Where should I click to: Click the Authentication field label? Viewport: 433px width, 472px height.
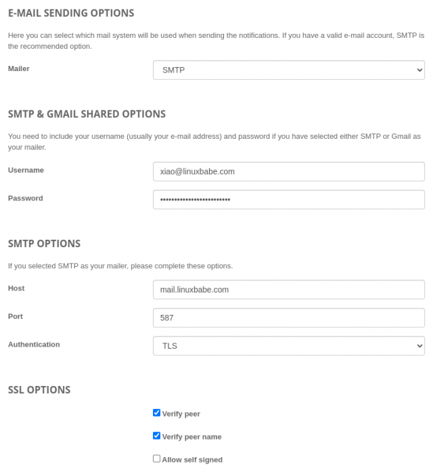[x=34, y=344]
